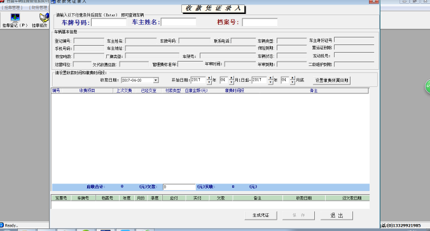This screenshot has height=231, width=430.
Task: Click the 缴费时间段 column header
Action: pyautogui.click(x=234, y=91)
